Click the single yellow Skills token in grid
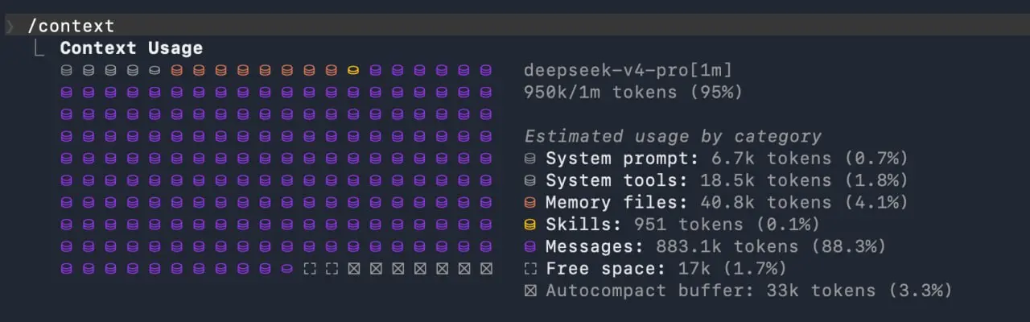Viewport: 1030px width, 322px height. point(352,70)
